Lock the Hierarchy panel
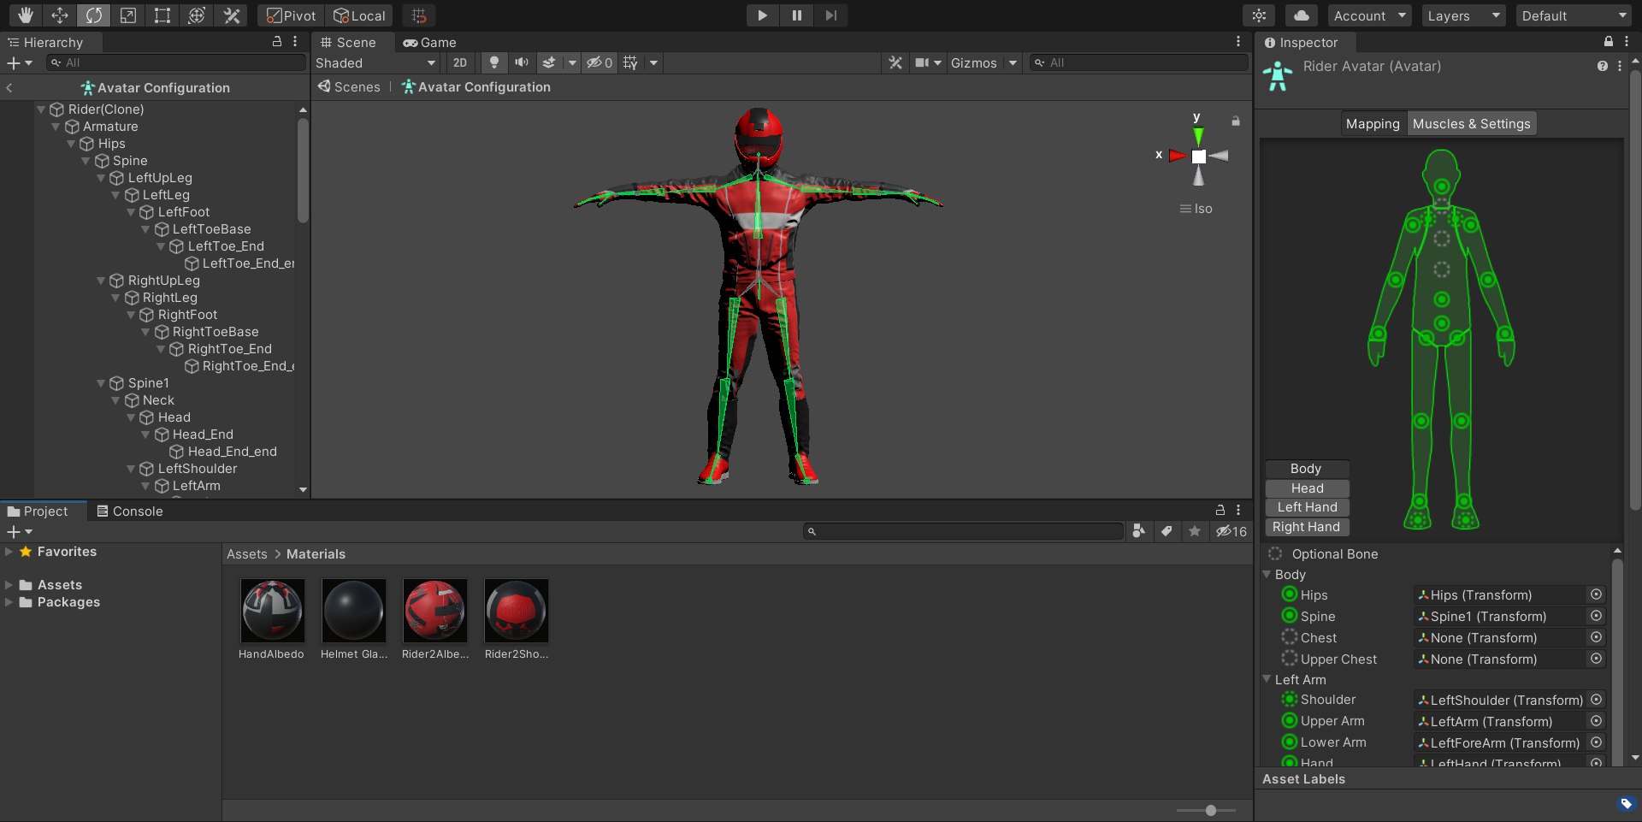The height and width of the screenshot is (822, 1642). coord(276,41)
